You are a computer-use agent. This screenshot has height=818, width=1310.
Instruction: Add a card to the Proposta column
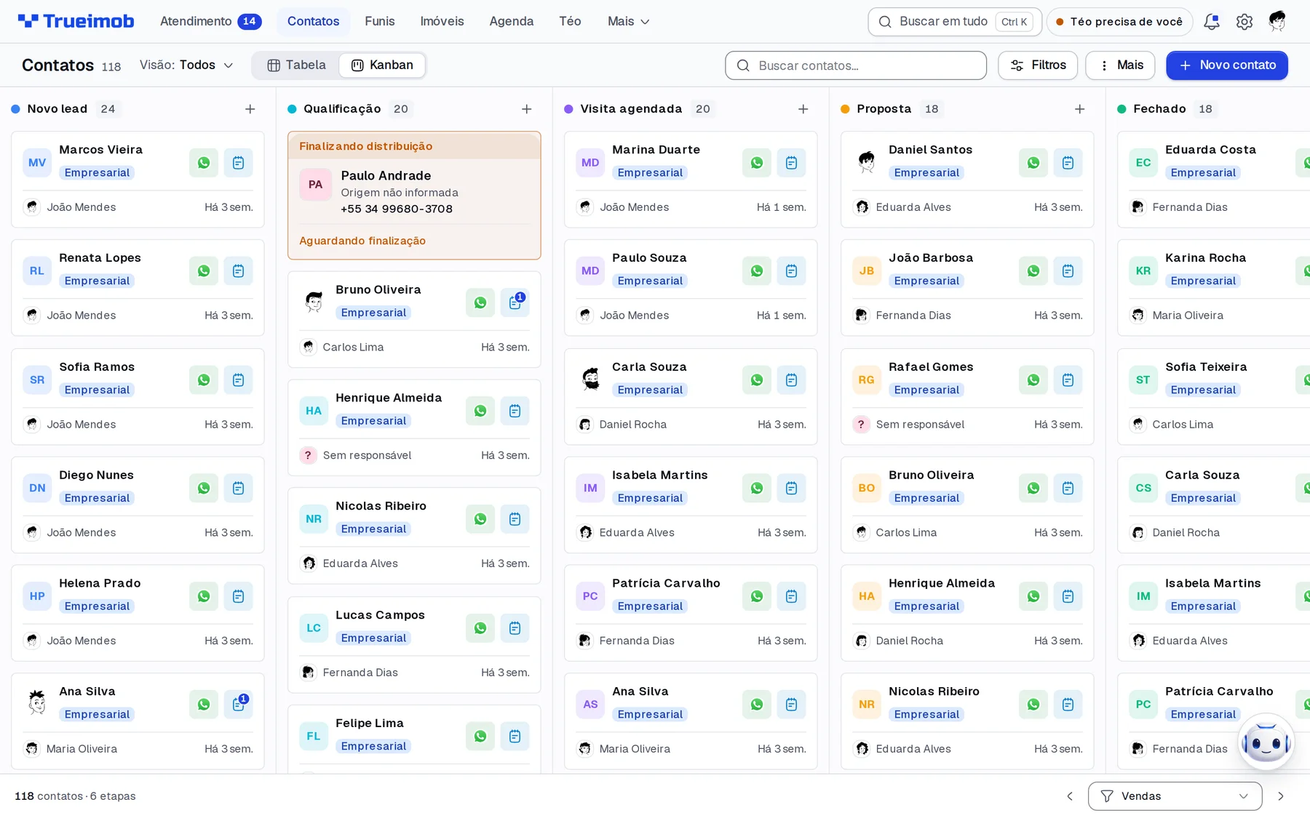coord(1080,109)
